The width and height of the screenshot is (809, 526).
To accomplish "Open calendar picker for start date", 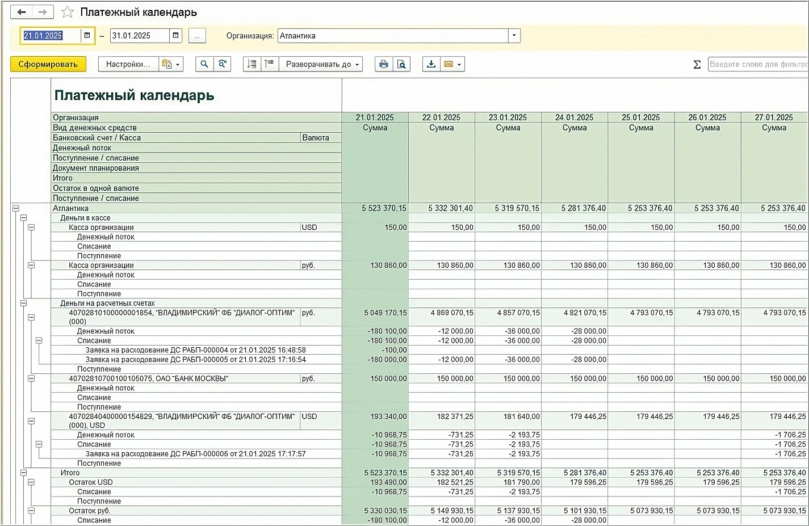I will [x=87, y=36].
